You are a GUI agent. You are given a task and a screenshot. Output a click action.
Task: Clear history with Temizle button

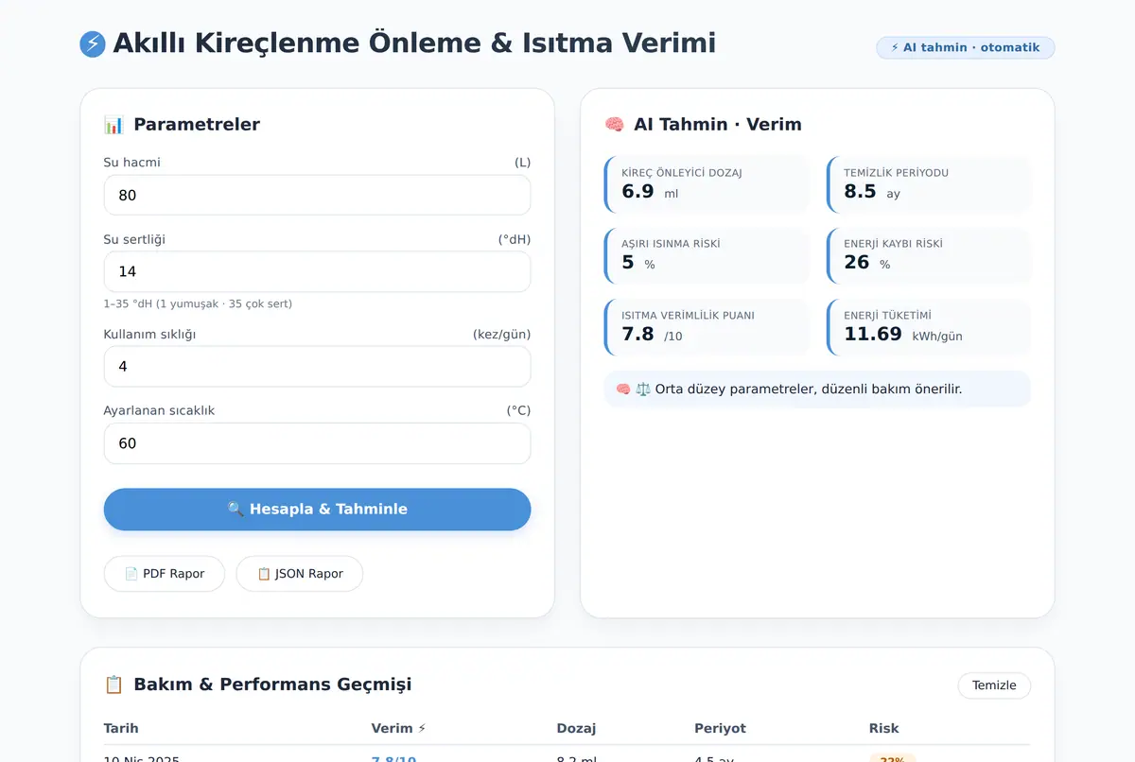(994, 685)
